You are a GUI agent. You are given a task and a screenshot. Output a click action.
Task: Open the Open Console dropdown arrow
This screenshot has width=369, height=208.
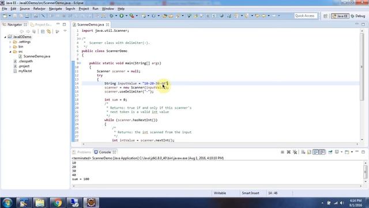tap(352, 152)
